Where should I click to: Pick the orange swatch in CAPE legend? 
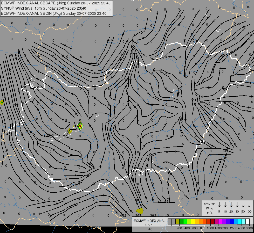click(201, 222)
